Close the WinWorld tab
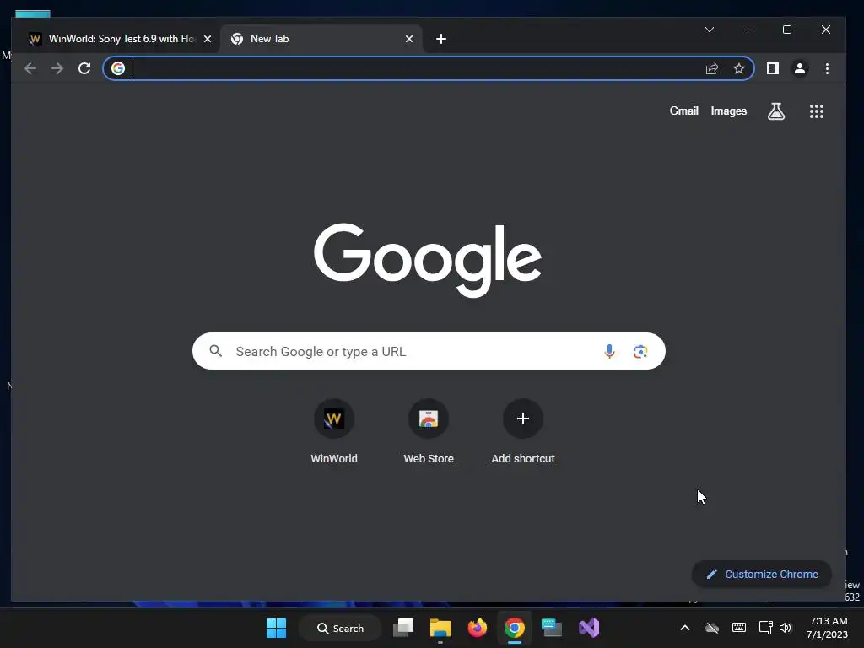Image resolution: width=864 pixels, height=648 pixels. (x=208, y=39)
